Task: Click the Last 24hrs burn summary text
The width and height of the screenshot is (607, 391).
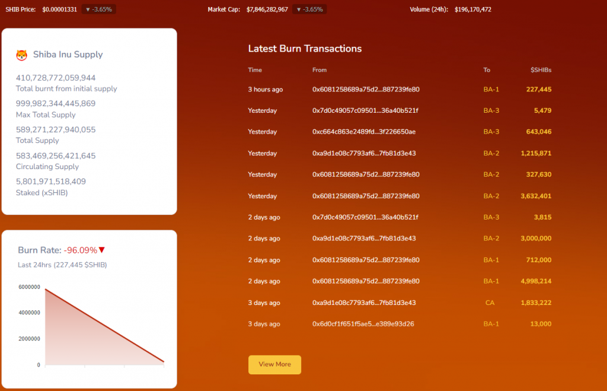Action: [x=62, y=265]
